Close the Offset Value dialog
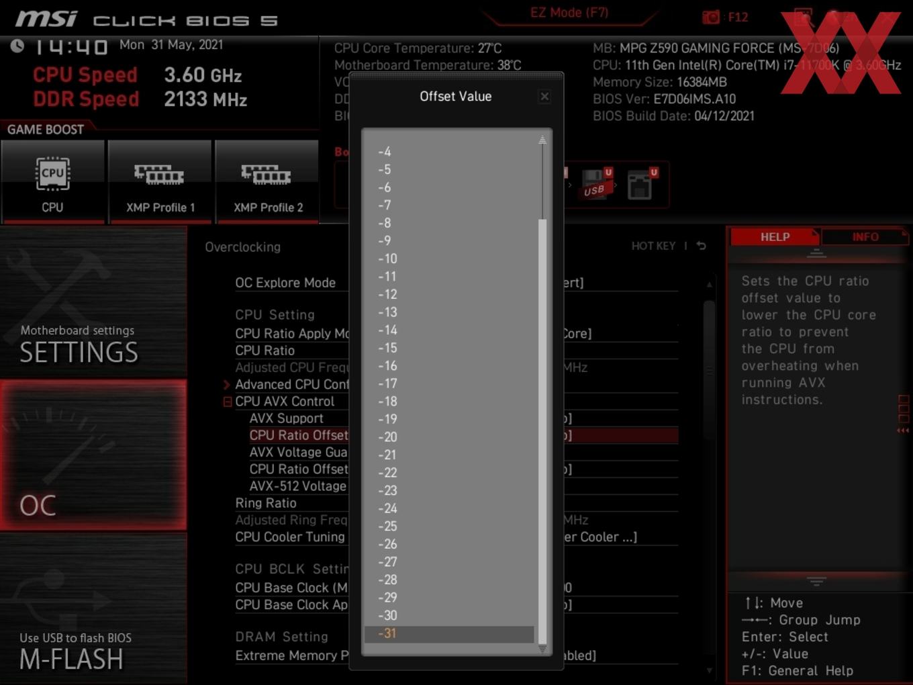 click(x=544, y=97)
